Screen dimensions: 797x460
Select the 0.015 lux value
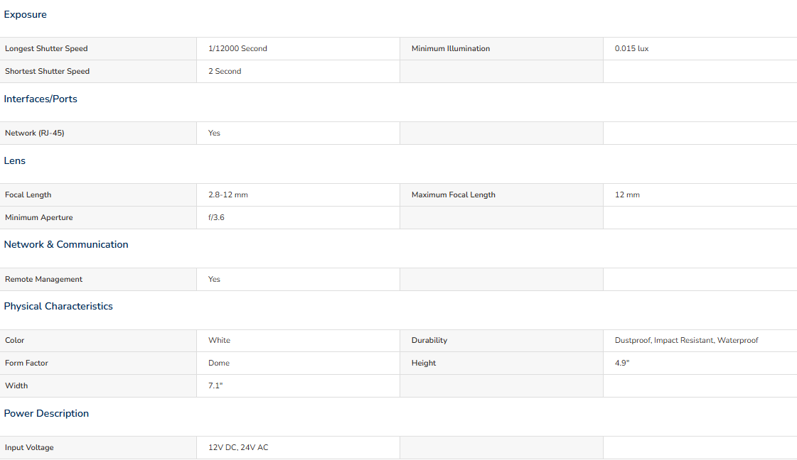[x=632, y=49]
